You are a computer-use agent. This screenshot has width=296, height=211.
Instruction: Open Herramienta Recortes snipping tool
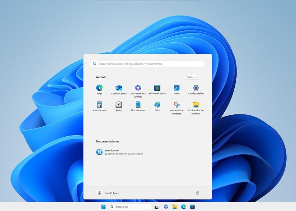click(x=177, y=105)
